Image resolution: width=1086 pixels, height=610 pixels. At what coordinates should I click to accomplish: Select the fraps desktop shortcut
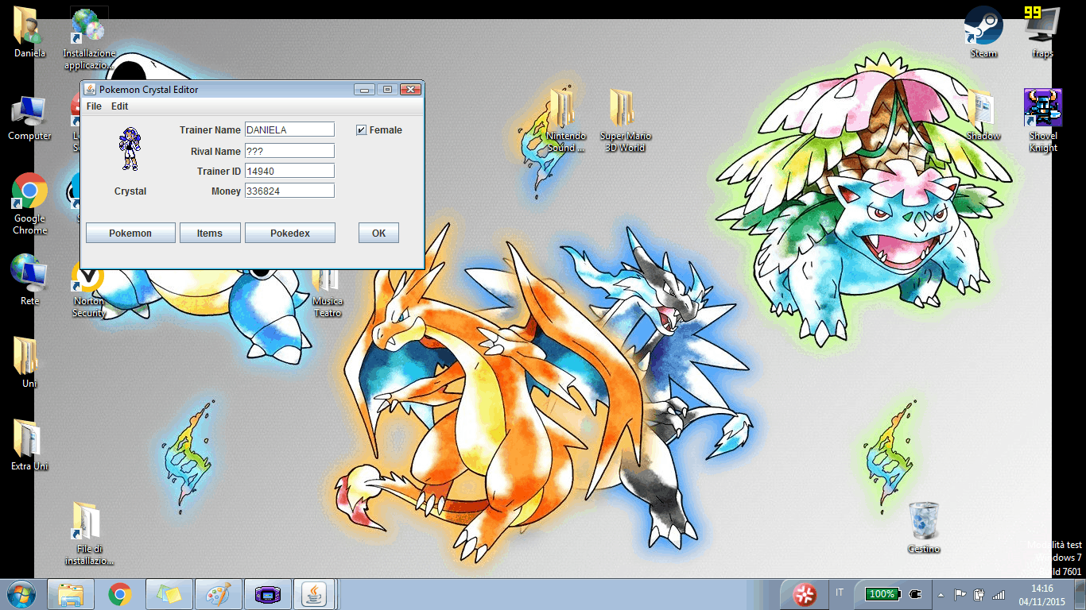click(1043, 33)
